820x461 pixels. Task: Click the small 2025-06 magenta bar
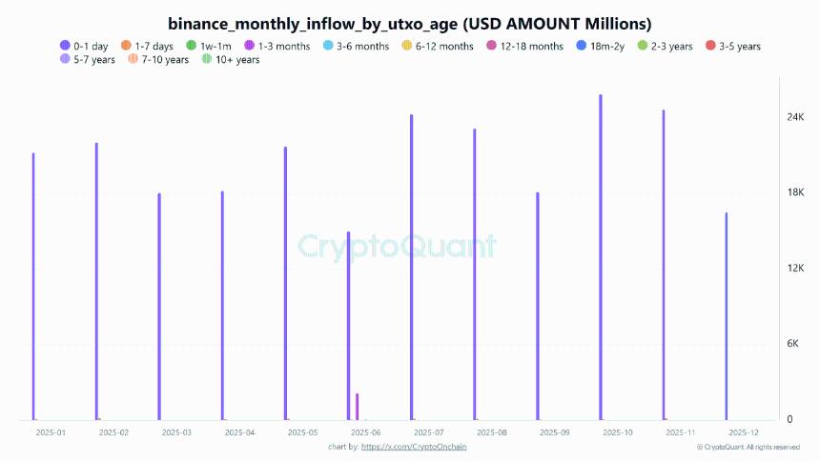(357, 407)
